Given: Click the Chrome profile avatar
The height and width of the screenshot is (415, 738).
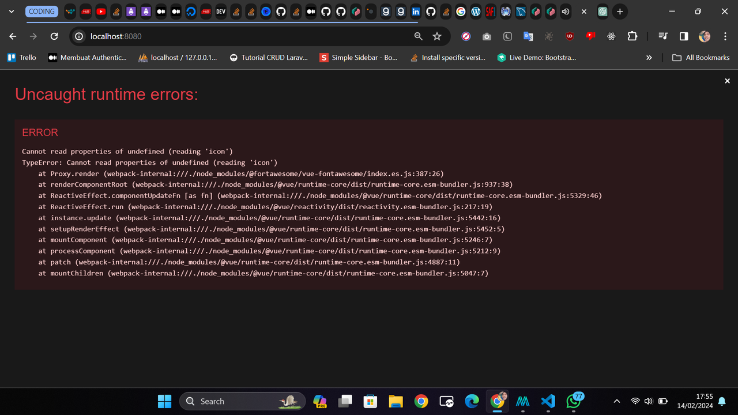Looking at the screenshot, I should 704,36.
